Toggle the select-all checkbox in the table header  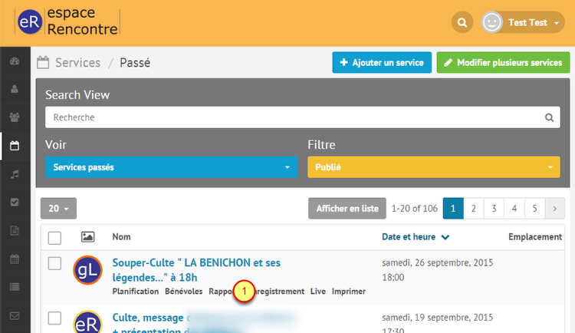pyautogui.click(x=54, y=238)
